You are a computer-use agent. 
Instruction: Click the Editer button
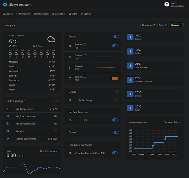163,25
